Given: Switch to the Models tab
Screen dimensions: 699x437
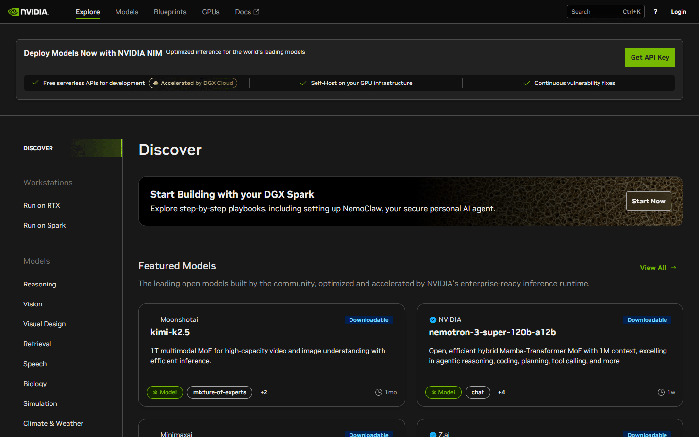Looking at the screenshot, I should tap(127, 12).
